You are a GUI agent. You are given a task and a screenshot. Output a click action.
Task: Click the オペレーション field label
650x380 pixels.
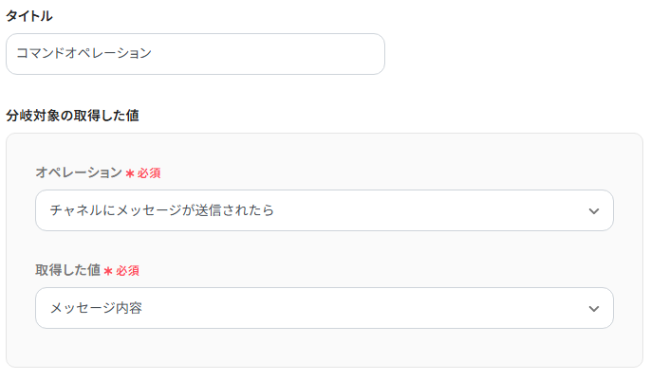pyautogui.click(x=79, y=172)
